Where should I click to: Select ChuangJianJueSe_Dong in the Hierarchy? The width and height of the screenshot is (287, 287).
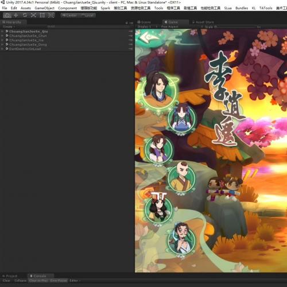pos(28,45)
